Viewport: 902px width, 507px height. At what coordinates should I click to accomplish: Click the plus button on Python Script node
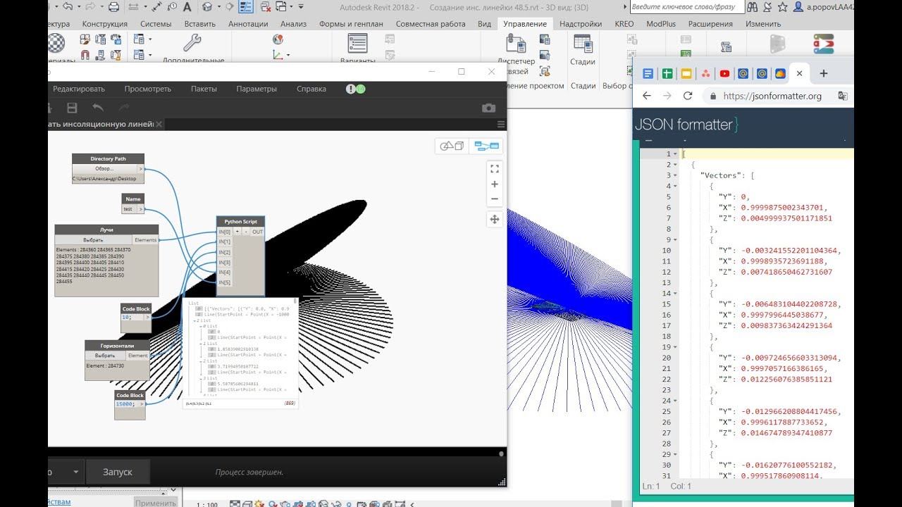(x=237, y=232)
